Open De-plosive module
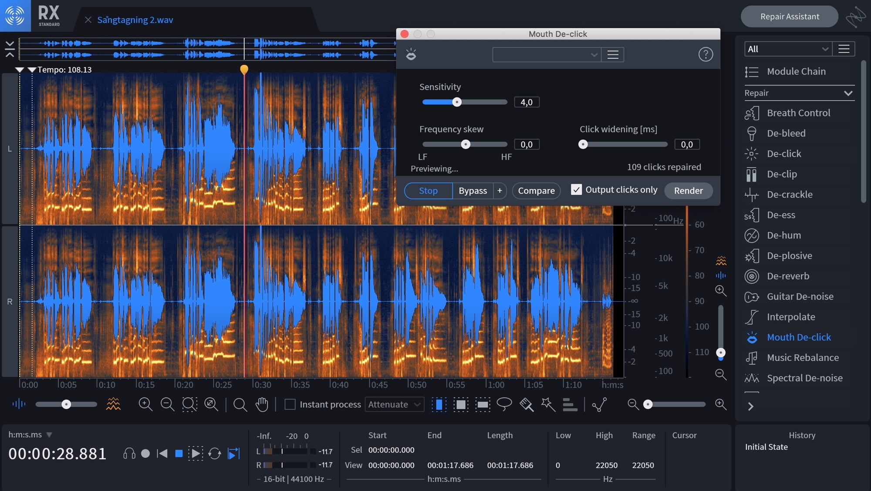The height and width of the screenshot is (491, 871). coord(778,256)
